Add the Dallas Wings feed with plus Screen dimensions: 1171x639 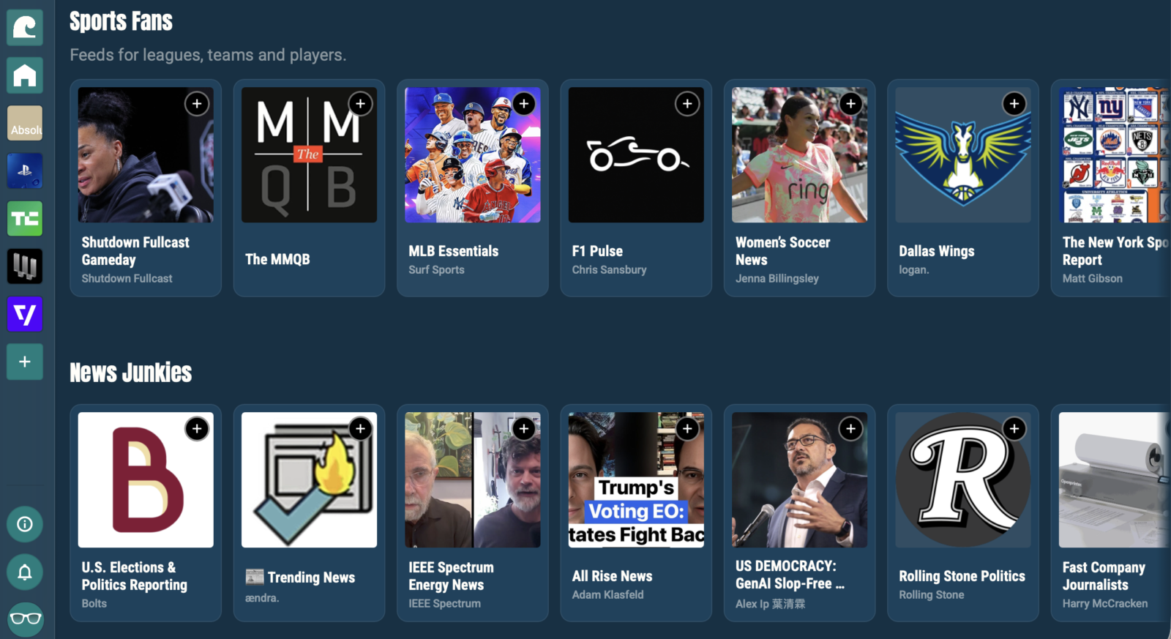[1014, 104]
